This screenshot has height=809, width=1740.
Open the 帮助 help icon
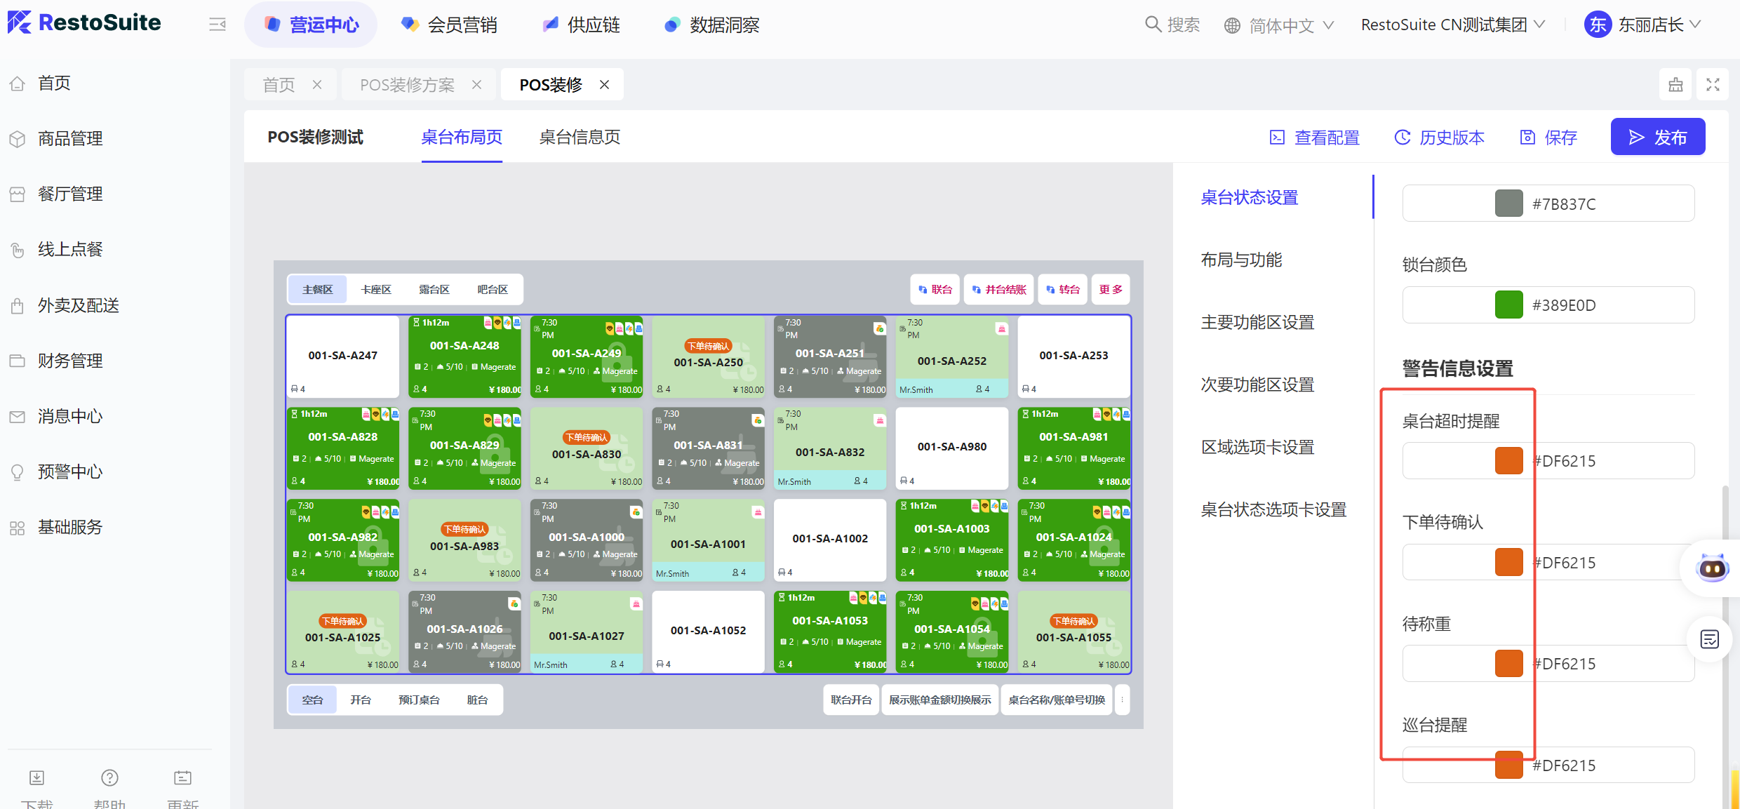tap(109, 777)
